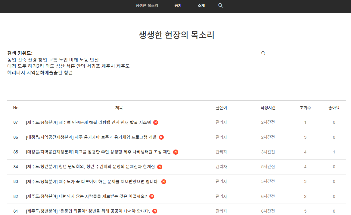Select the 제주도 search keyword
This screenshot has width=351, height=215.
123,66
